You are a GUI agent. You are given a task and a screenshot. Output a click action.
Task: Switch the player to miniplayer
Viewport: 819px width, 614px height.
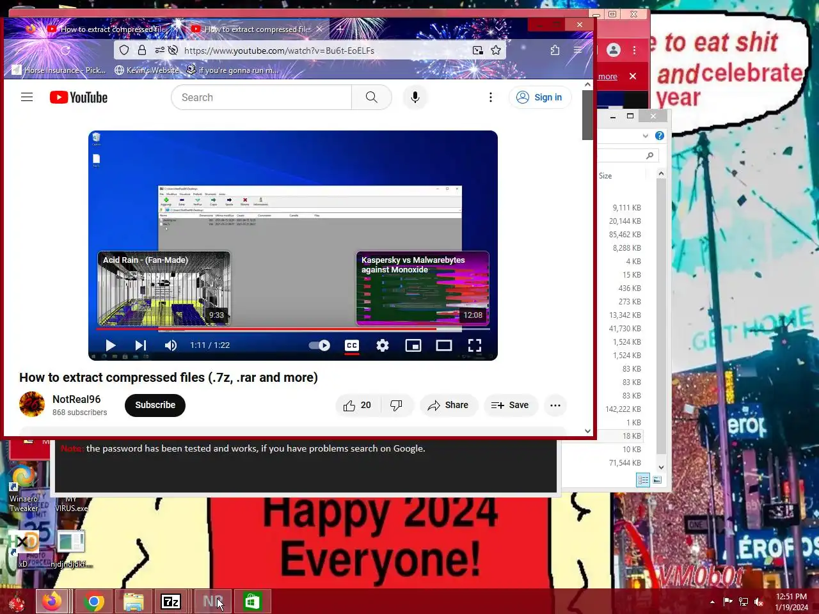413,345
